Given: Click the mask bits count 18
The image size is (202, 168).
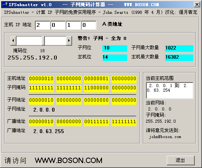Looking at the screenshot, I should point(43,51).
